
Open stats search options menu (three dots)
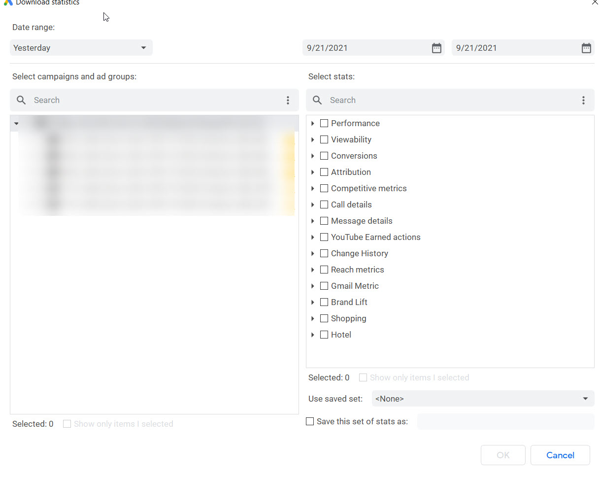[583, 100]
